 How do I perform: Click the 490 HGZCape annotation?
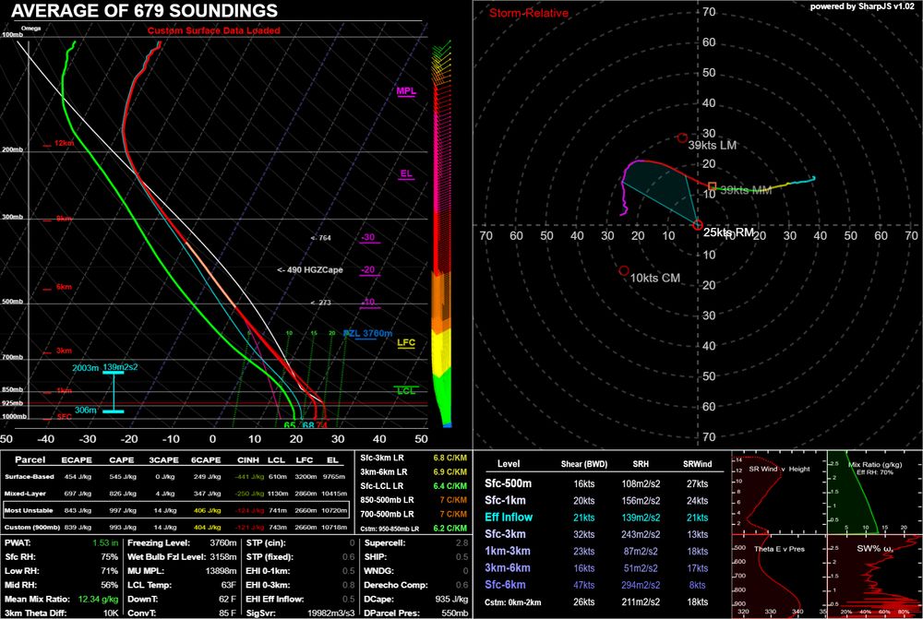coord(309,270)
